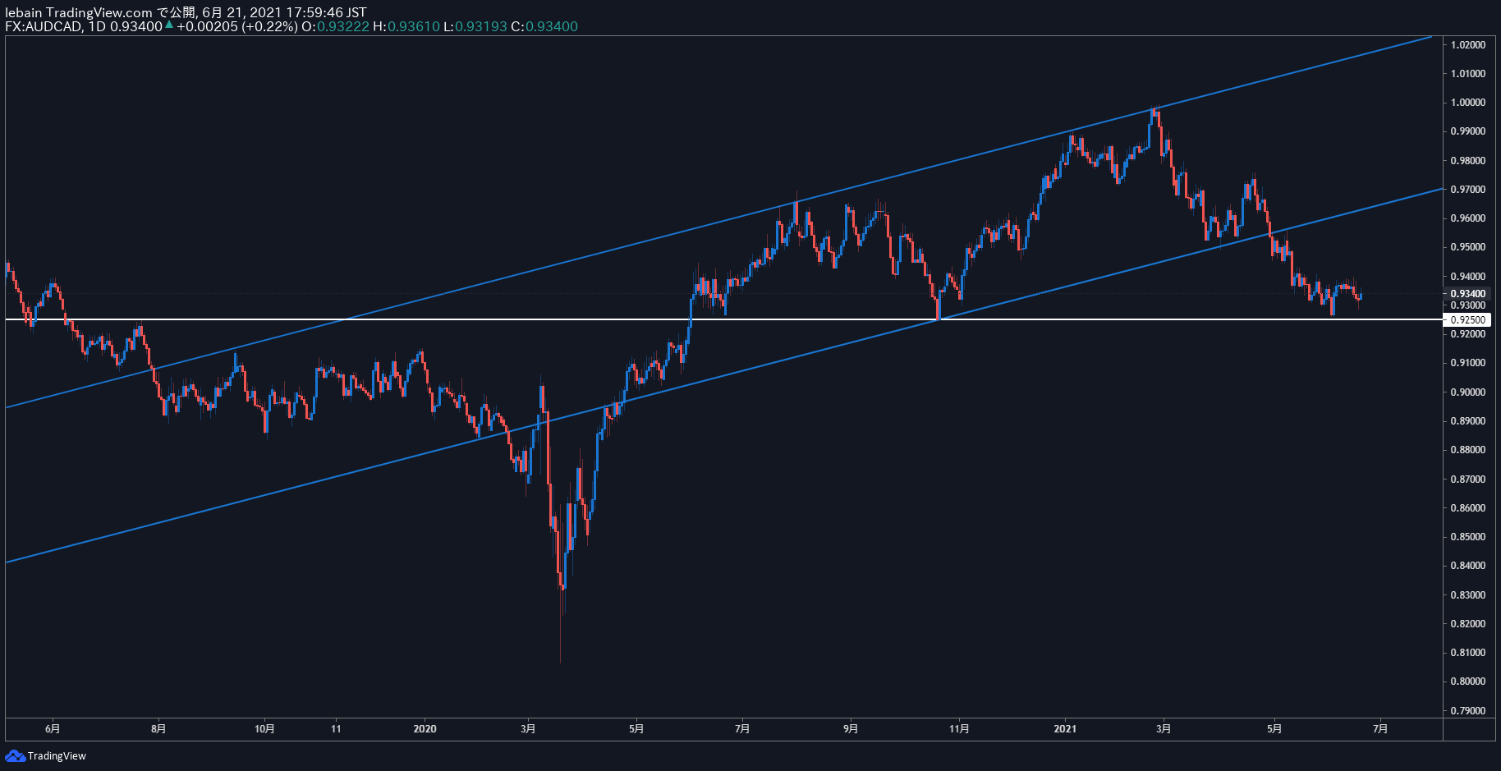Click the TradingView logo icon at the bottom
This screenshot has width=1501, height=771.
16,755
